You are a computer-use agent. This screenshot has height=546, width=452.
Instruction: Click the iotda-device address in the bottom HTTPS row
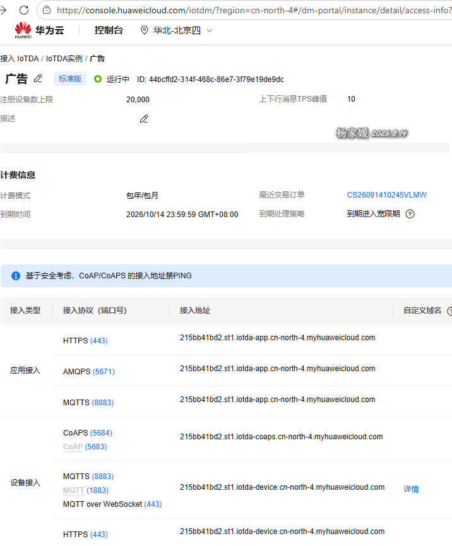pos(282,531)
